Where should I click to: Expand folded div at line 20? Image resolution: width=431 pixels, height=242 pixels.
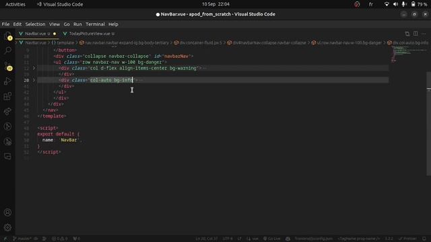click(x=34, y=80)
